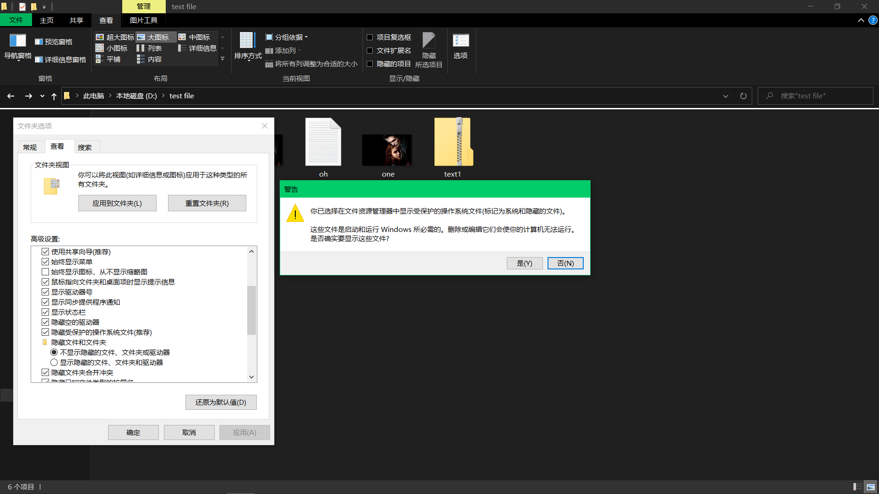879x494 pixels.
Task: Open the sort by (排序方式) icon
Action: coord(247,41)
